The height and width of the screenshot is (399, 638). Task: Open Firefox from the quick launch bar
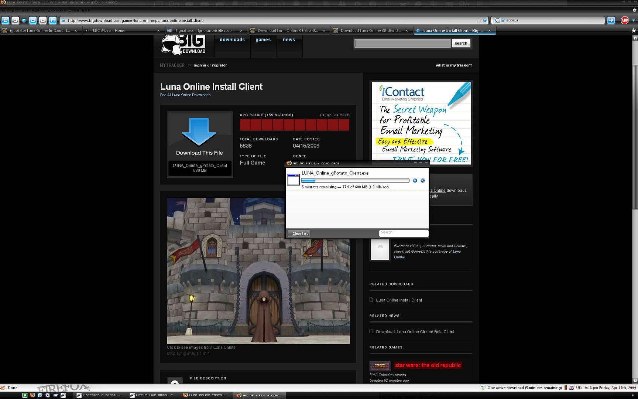coord(32,395)
